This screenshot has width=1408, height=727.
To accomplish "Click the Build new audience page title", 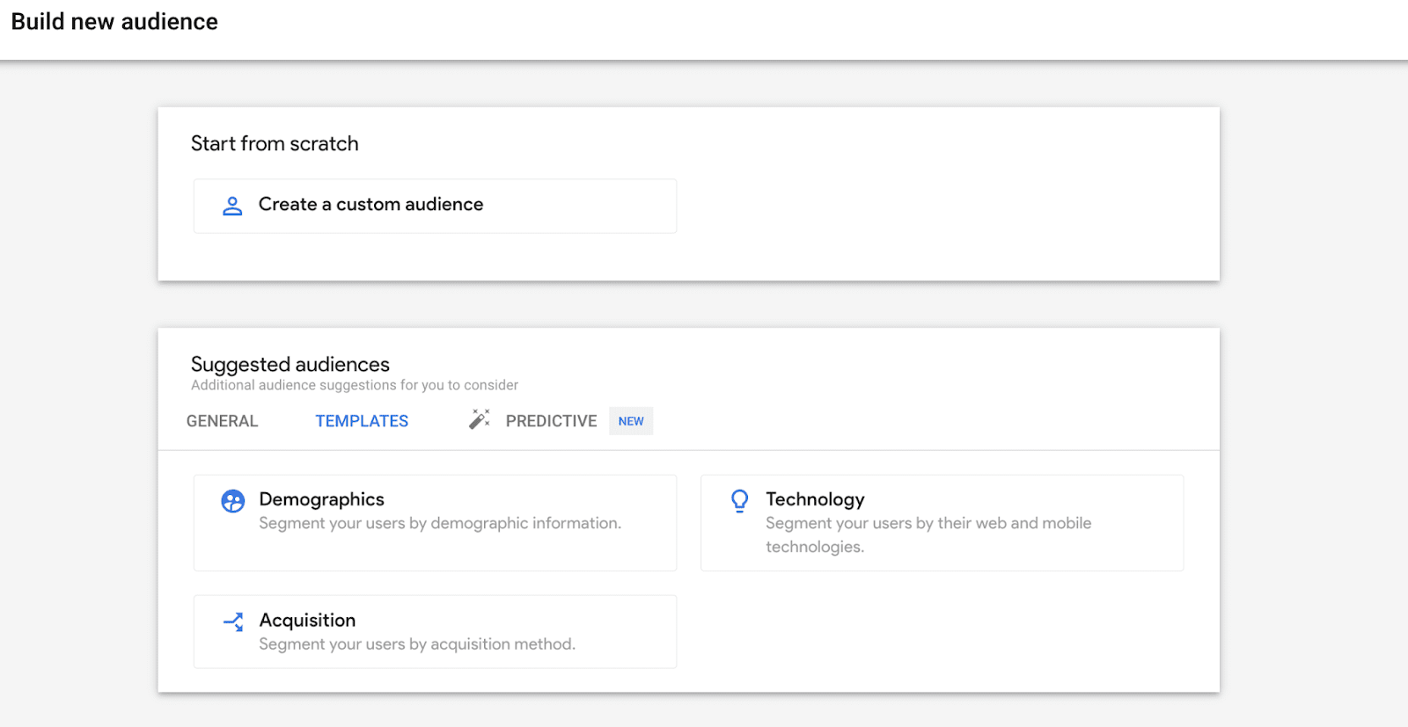I will click(114, 22).
